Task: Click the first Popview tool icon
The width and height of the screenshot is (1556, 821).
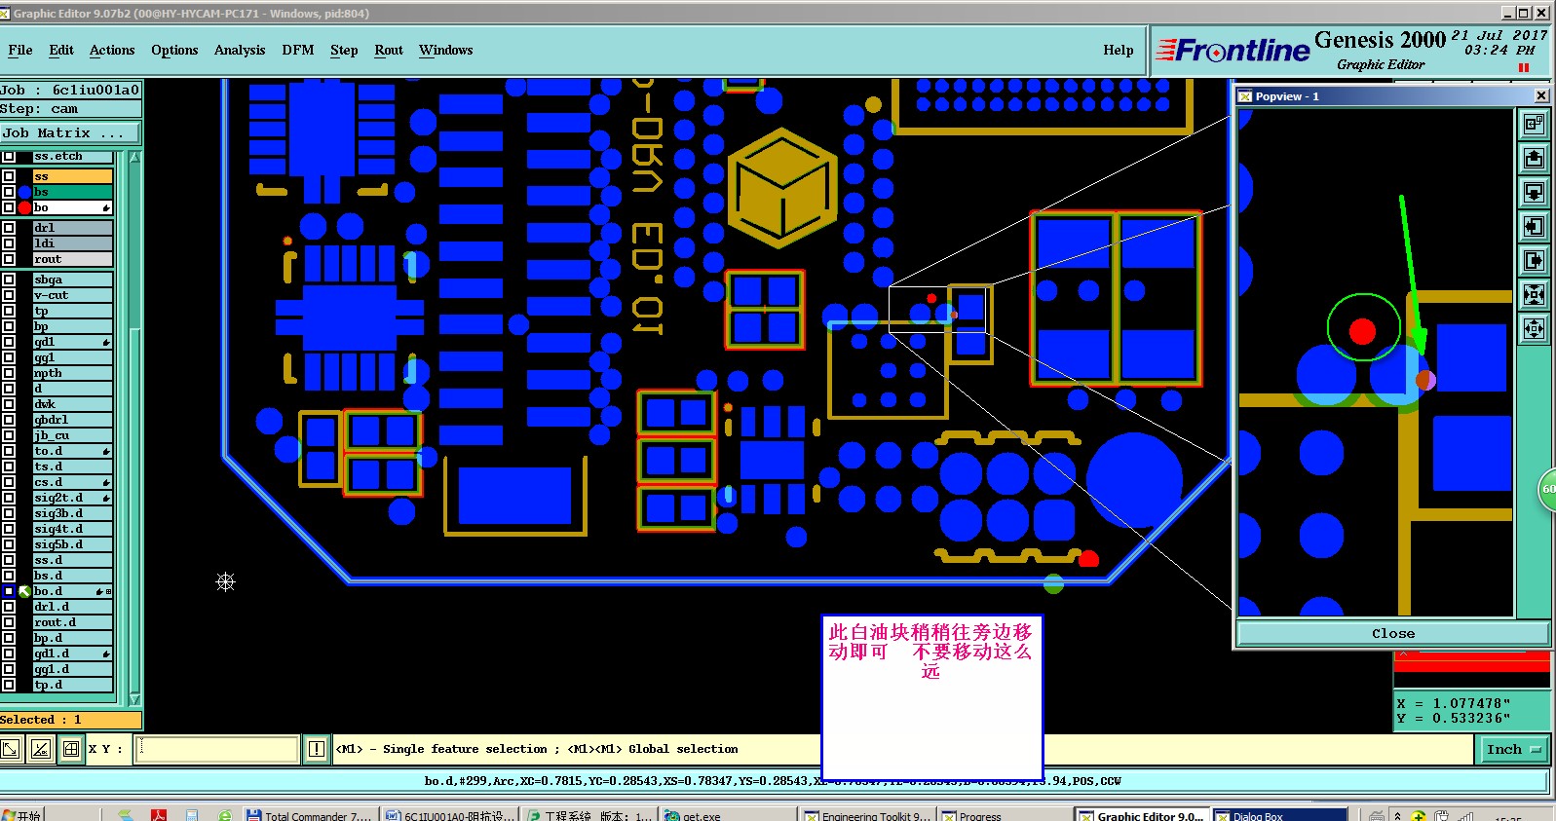Action: (x=1534, y=124)
